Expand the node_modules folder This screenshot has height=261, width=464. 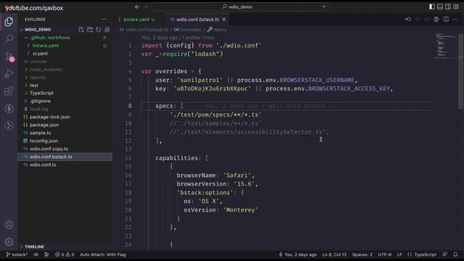tap(46, 70)
